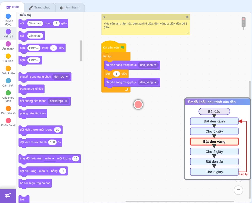Open the Chuyển động block category
Image resolution: width=252 pixels, height=203 pixels.
[8, 20]
